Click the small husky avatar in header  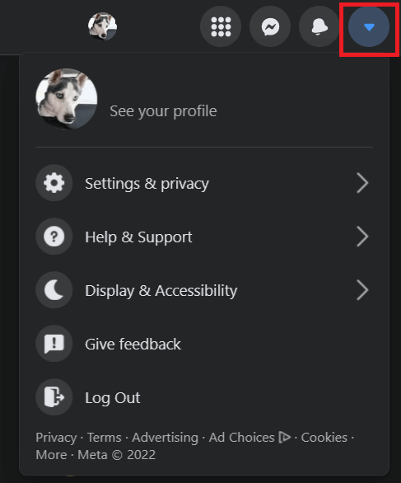(x=102, y=26)
